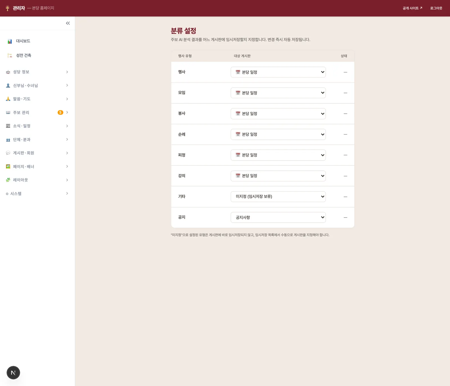
Task: Open the 게시판·회원 sidebar menu
Action: [x=37, y=153]
